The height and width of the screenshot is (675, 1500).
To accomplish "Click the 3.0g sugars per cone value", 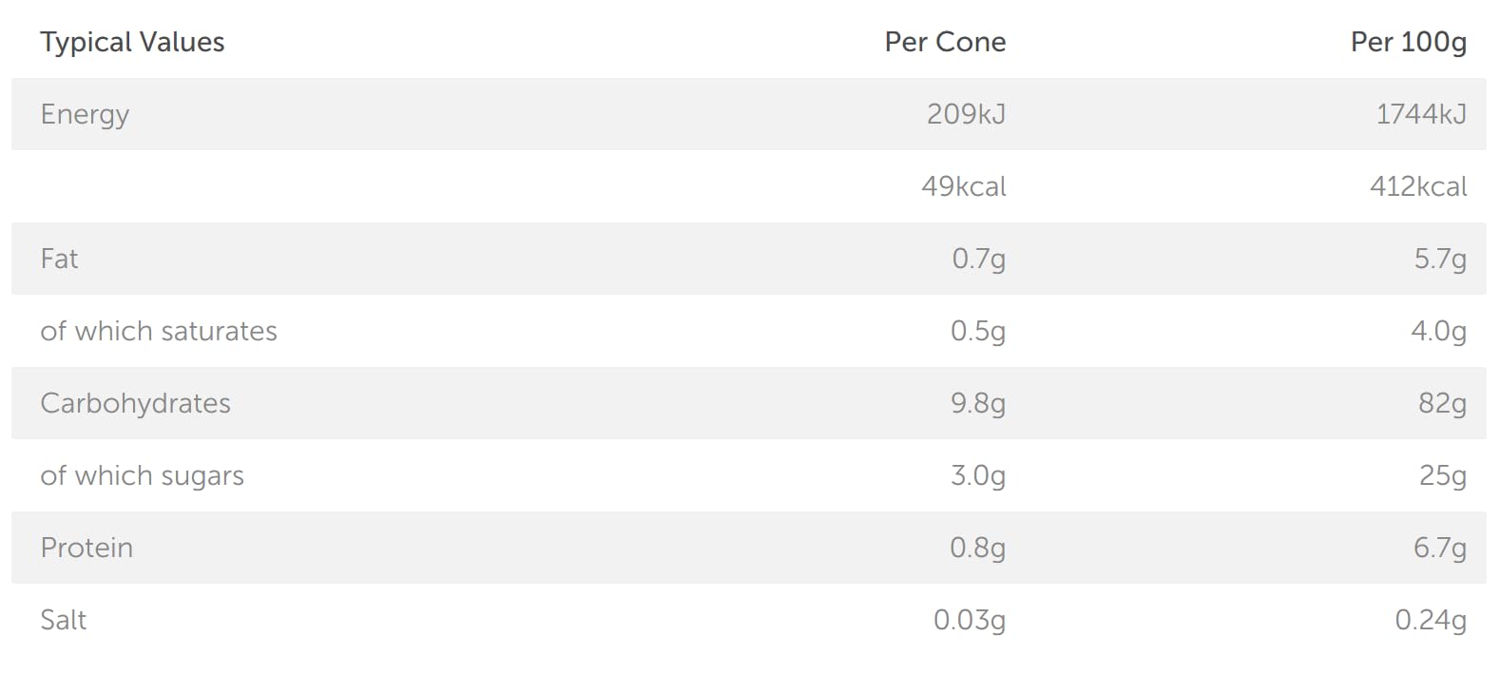I will click(x=978, y=475).
